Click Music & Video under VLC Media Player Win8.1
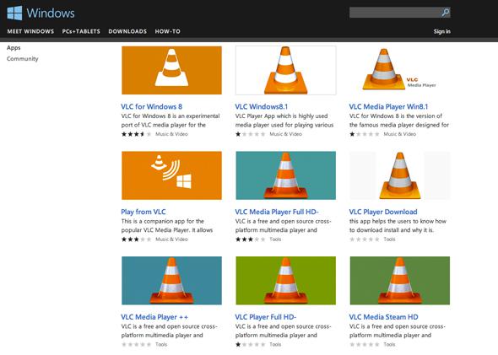Image resolution: width=498 pixels, height=355 pixels. click(x=399, y=134)
